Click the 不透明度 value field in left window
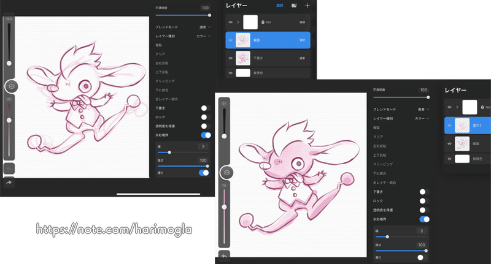The height and width of the screenshot is (264, 491). (x=205, y=8)
